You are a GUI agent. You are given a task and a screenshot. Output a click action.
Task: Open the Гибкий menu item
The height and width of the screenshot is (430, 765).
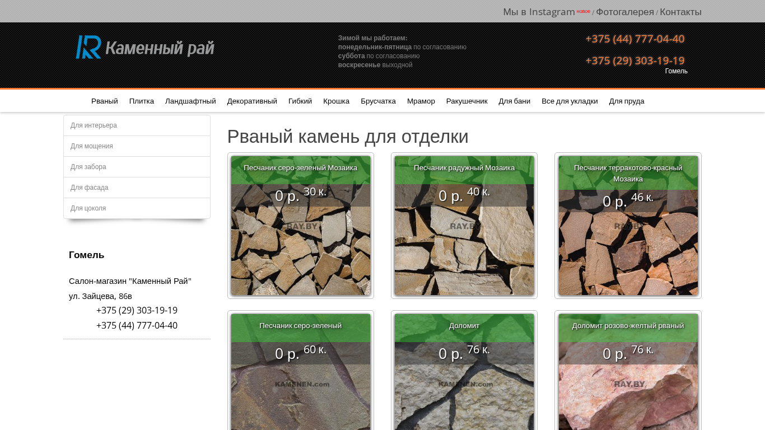pos(300,101)
